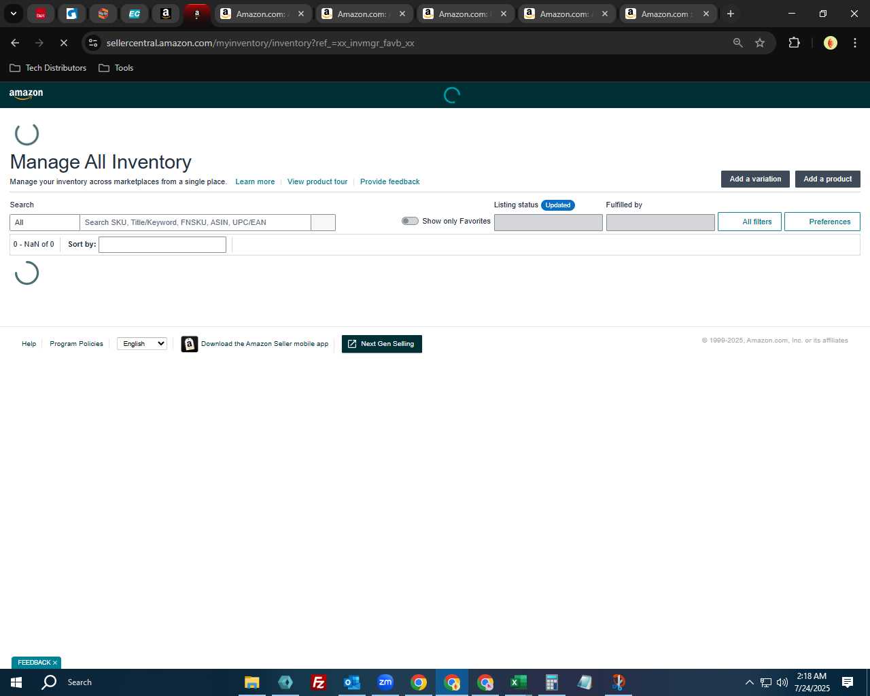Bookmark this page with the star

coord(760,43)
